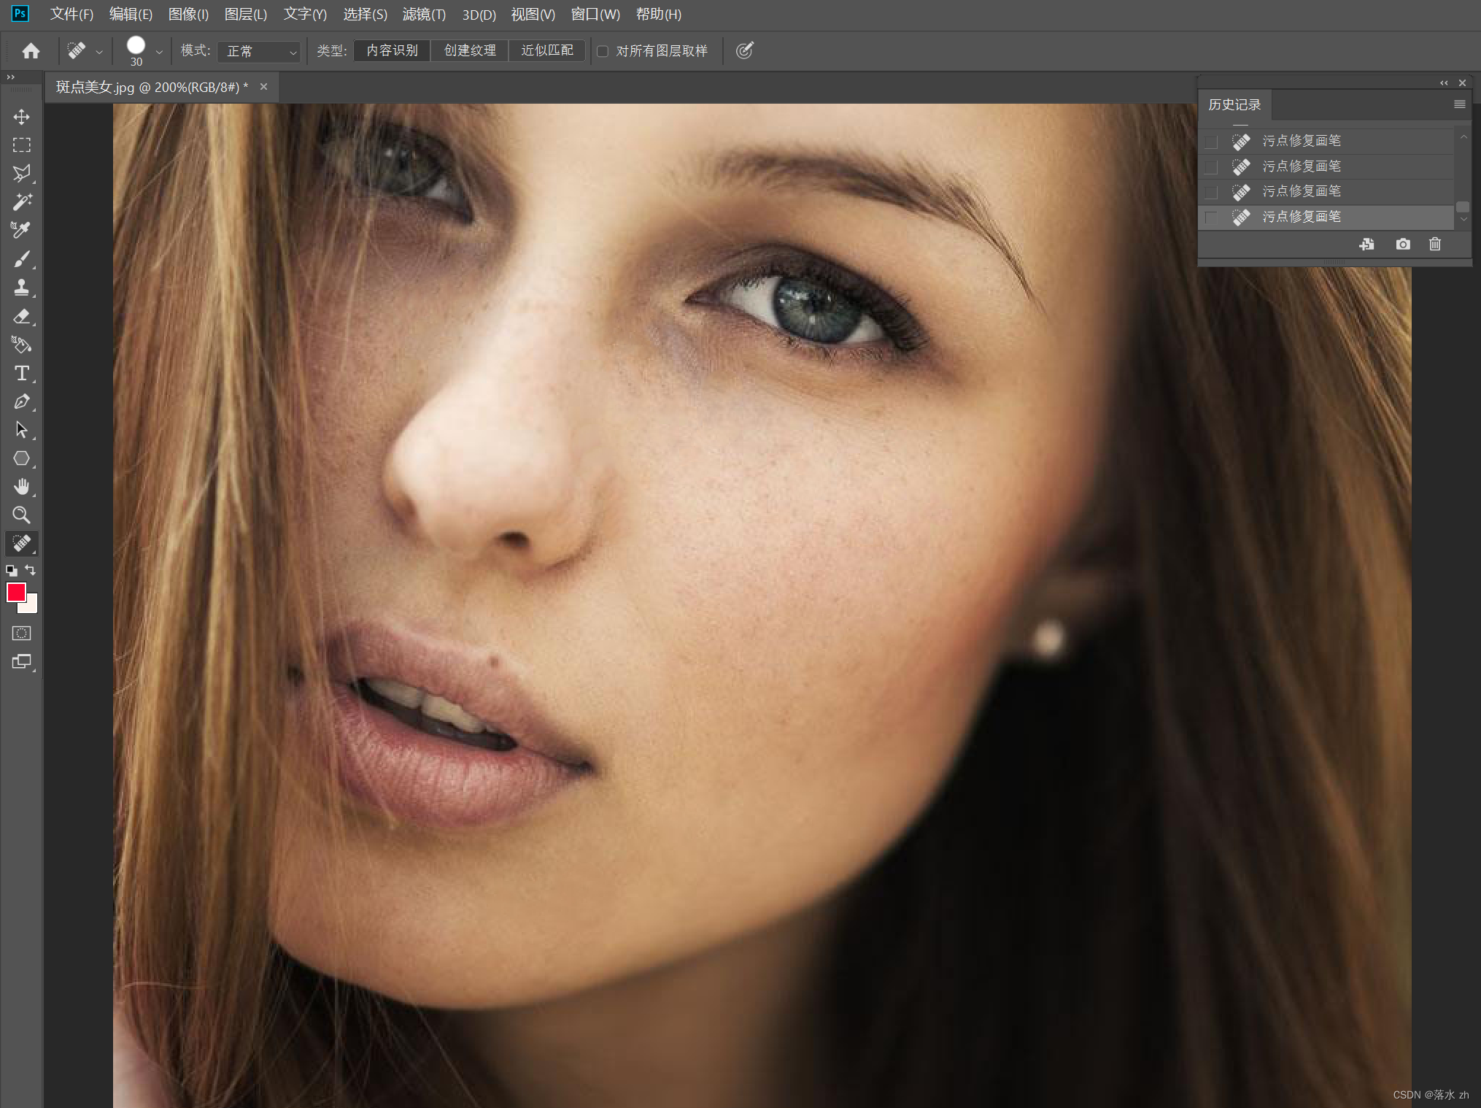
Task: Open the 滤镜(T) menu
Action: 423,14
